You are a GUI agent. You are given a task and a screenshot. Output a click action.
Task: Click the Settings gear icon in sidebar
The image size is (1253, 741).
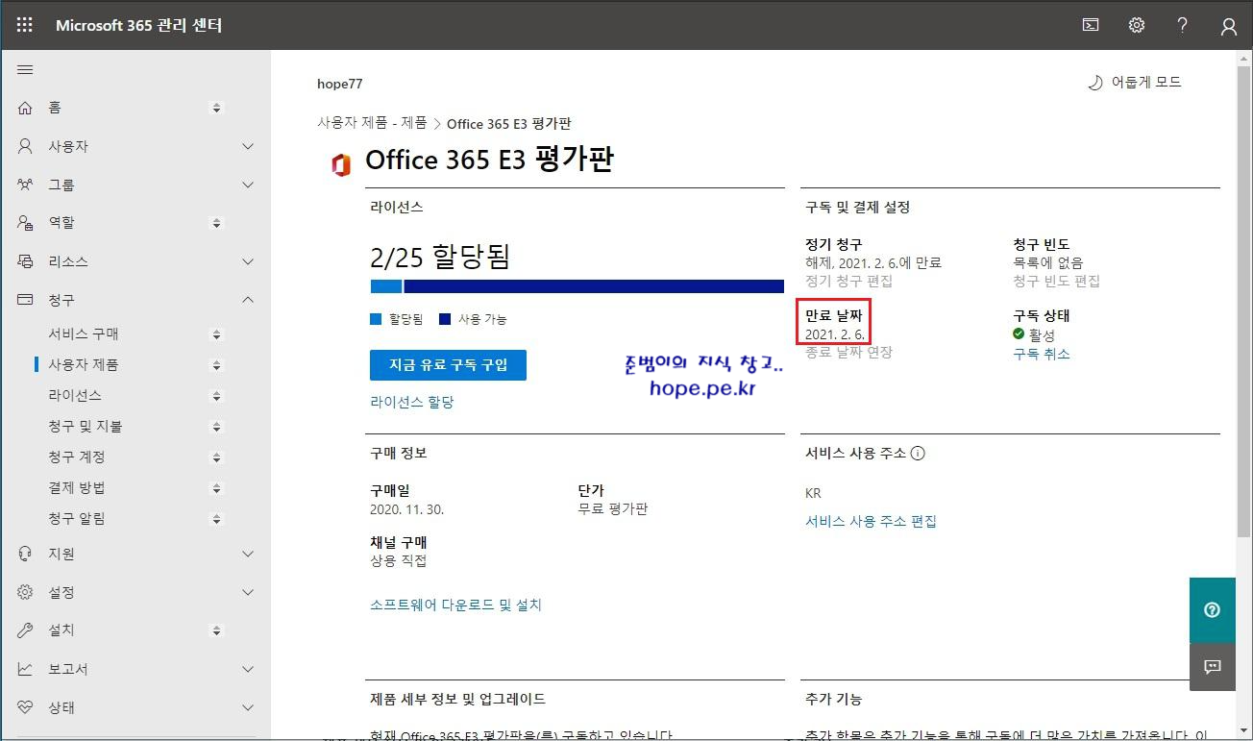(x=25, y=592)
